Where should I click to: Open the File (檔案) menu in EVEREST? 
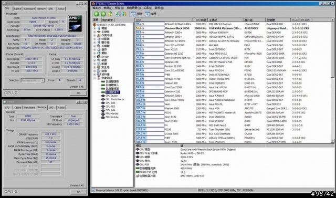[x=97, y=8]
